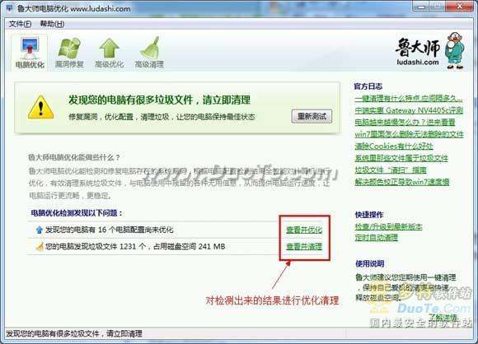Click the 鲁大师电脑优化能做些什么？ text
The height and width of the screenshot is (344, 478).
coord(74,157)
